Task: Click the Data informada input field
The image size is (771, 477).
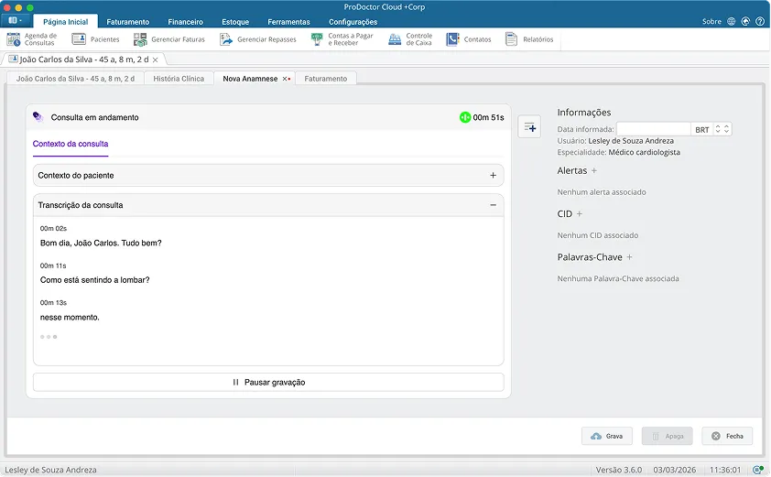Action: pyautogui.click(x=652, y=130)
